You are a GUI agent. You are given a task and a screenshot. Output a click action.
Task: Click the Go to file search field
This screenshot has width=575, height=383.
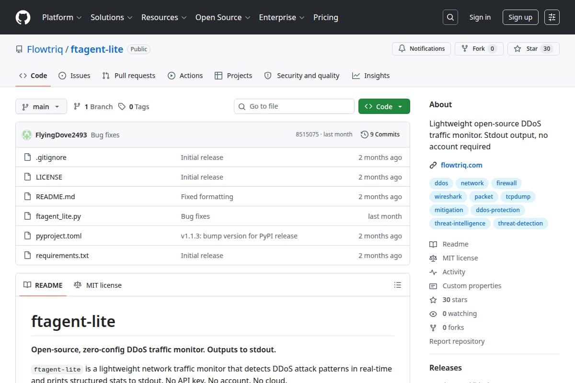pos(294,106)
